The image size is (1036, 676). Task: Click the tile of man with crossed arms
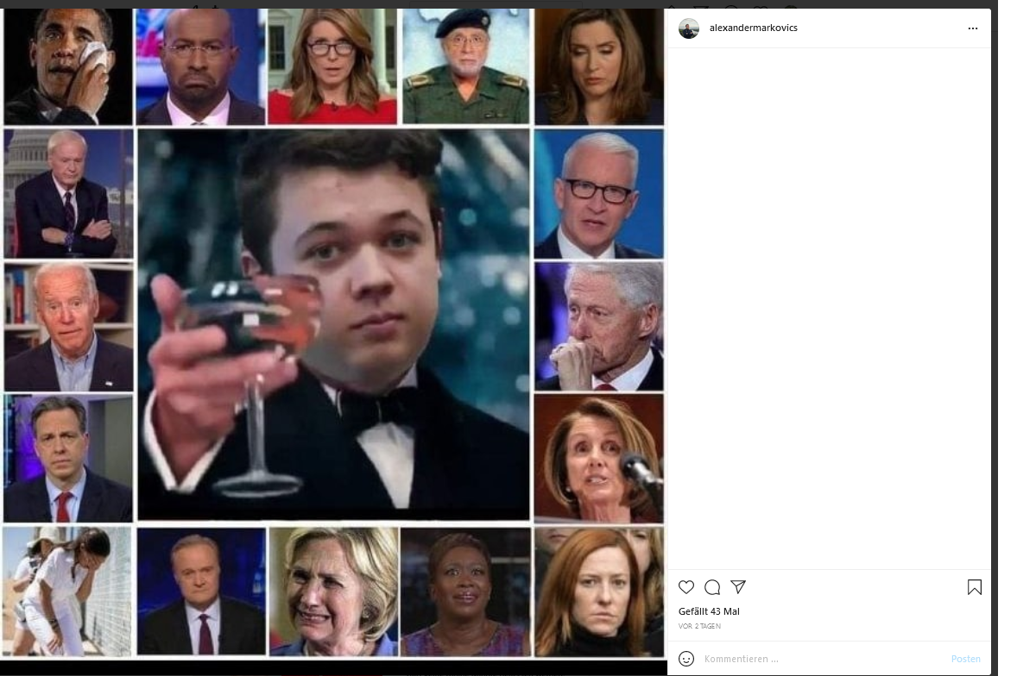point(68,194)
